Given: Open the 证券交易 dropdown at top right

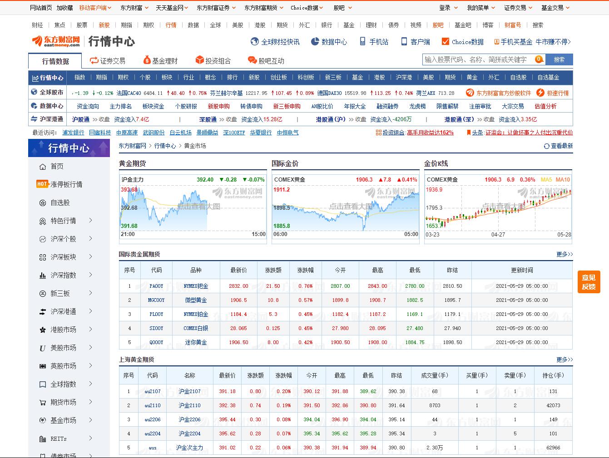Looking at the screenshot, I should [518, 8].
